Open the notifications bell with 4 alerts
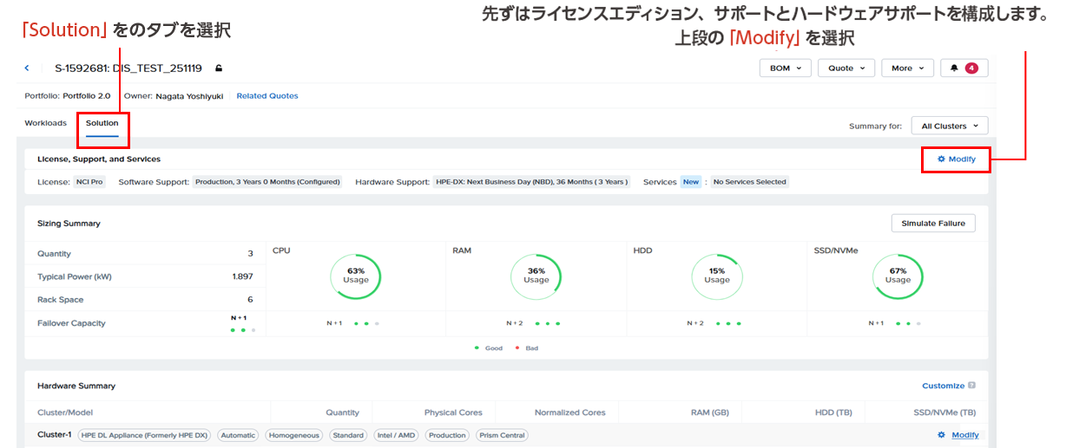The width and height of the screenshot is (1066, 448). click(x=964, y=68)
